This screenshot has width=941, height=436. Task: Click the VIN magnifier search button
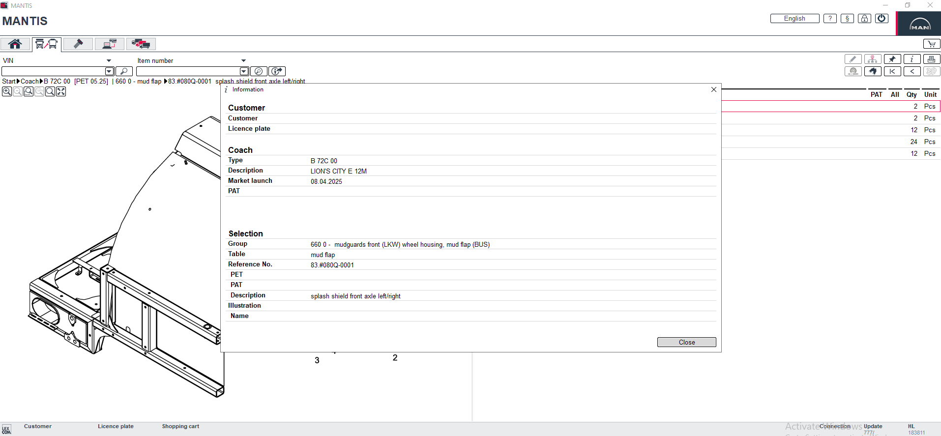[x=124, y=71]
